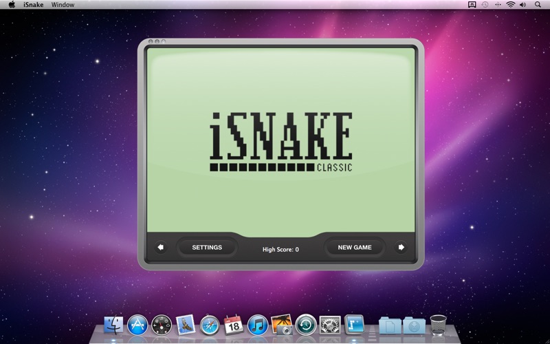This screenshot has height=344, width=550.
Task: Open the Documents stack in the Dock
Action: [390, 325]
